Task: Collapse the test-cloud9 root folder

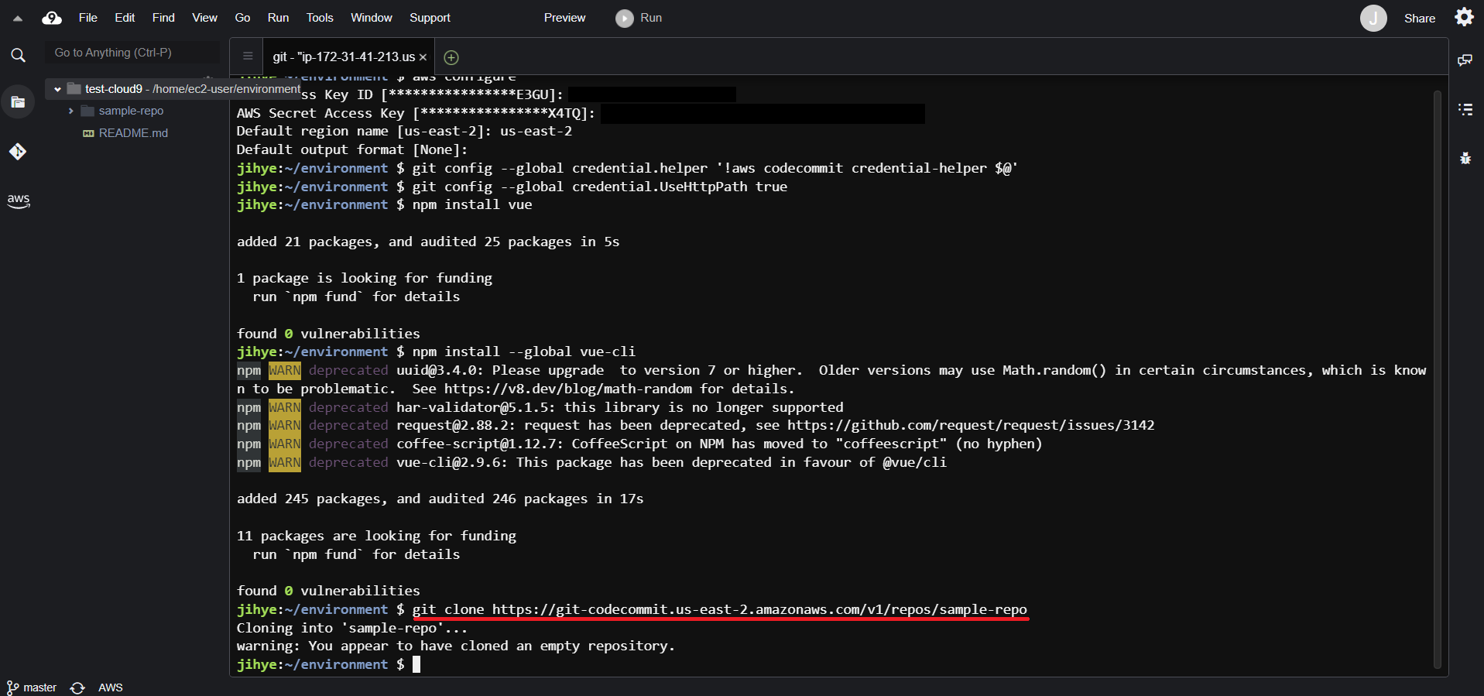Action: (57, 90)
